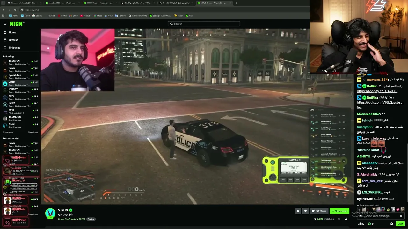Switch to AbuSwe7l Stream browser tab
Viewport: 408px width, 229px height.
coord(62,3)
